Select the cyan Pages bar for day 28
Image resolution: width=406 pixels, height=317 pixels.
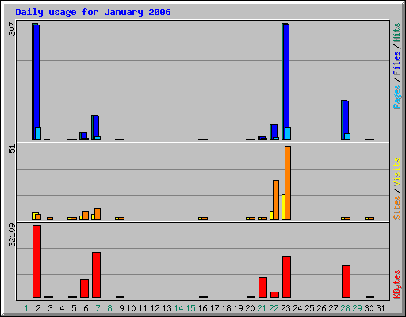click(347, 137)
